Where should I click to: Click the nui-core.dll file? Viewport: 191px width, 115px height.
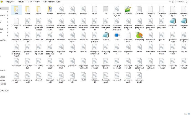coord(16,62)
